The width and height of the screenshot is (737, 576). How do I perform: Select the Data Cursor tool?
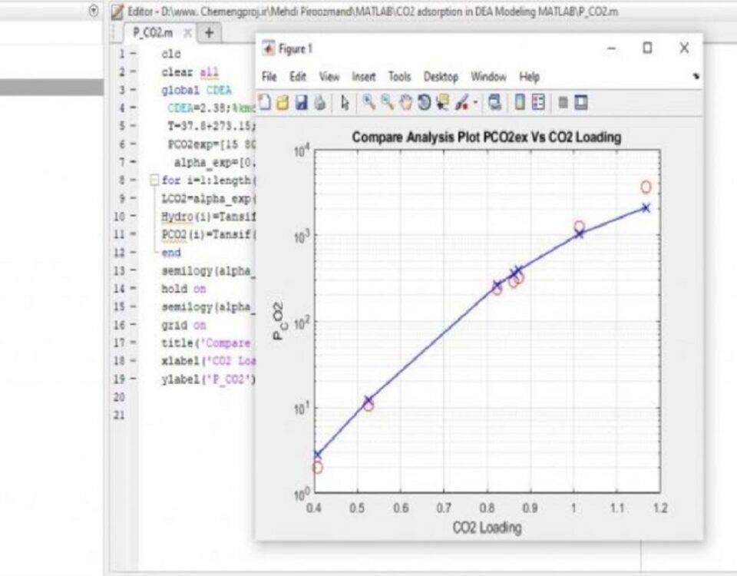443,102
